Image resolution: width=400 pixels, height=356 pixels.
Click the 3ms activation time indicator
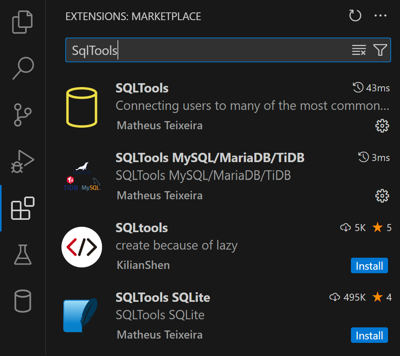[x=374, y=157]
